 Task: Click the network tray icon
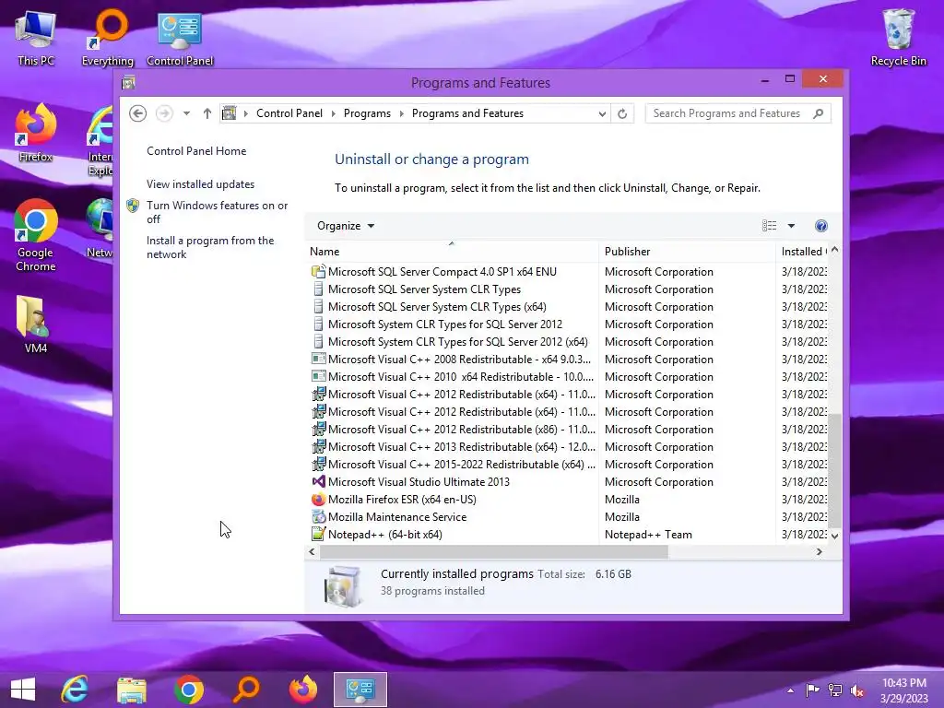[x=835, y=690]
